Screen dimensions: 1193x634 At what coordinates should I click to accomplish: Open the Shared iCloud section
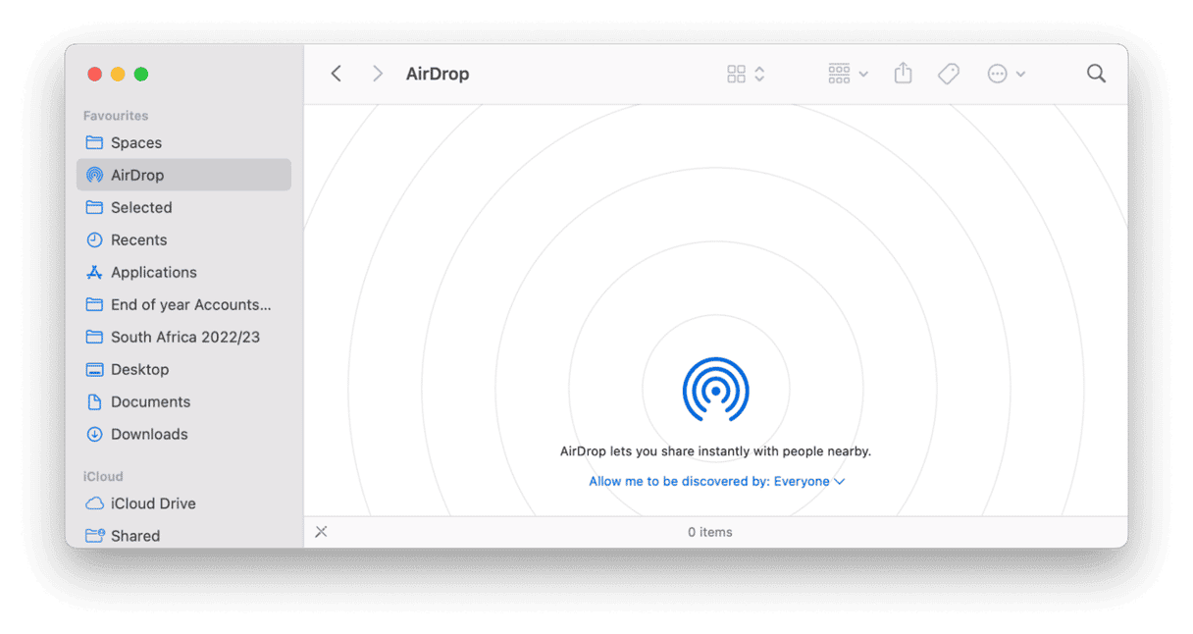134,535
